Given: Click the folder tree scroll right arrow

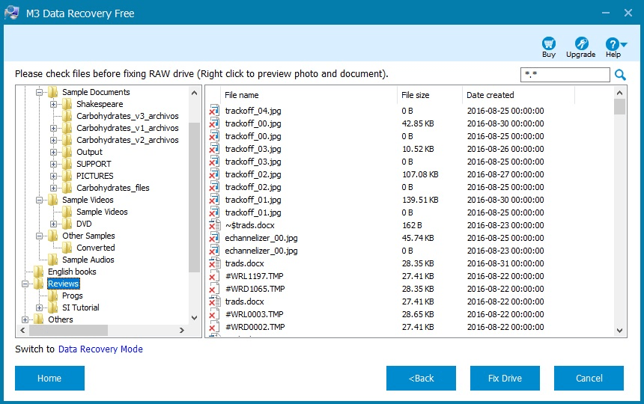Looking at the screenshot, I should (182, 330).
